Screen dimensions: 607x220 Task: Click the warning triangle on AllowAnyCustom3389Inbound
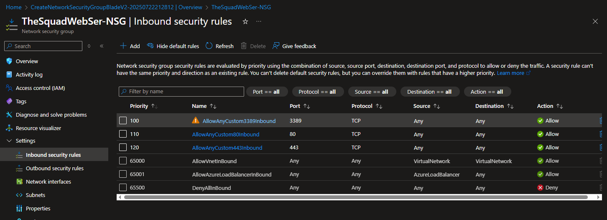click(x=196, y=120)
